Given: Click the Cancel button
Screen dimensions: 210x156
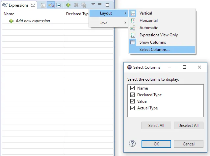Looking at the screenshot, I should coord(188,144).
